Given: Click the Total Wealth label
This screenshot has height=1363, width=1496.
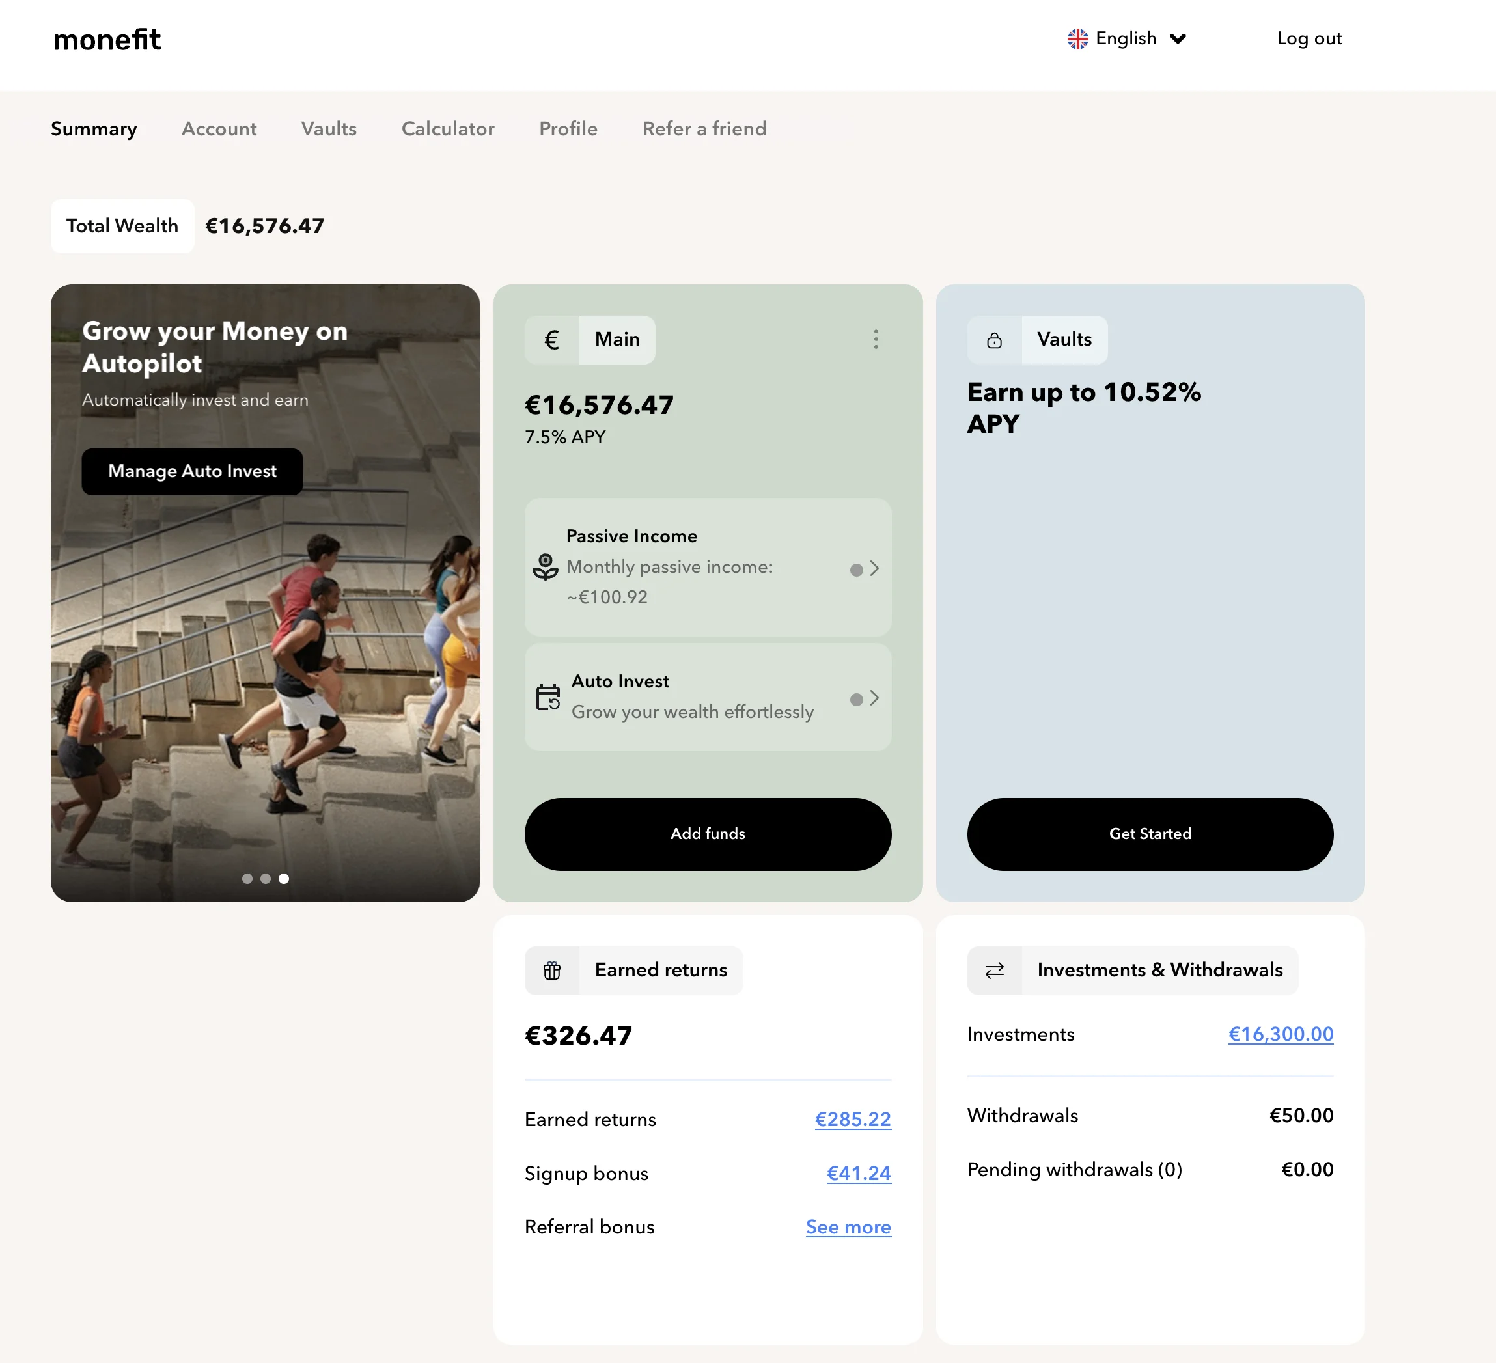Looking at the screenshot, I should [122, 226].
